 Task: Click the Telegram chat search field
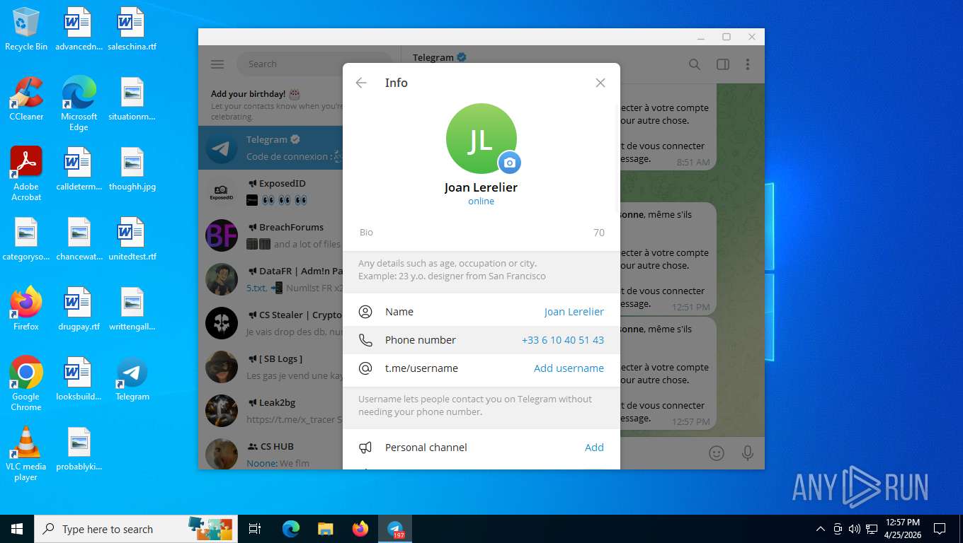(x=314, y=64)
